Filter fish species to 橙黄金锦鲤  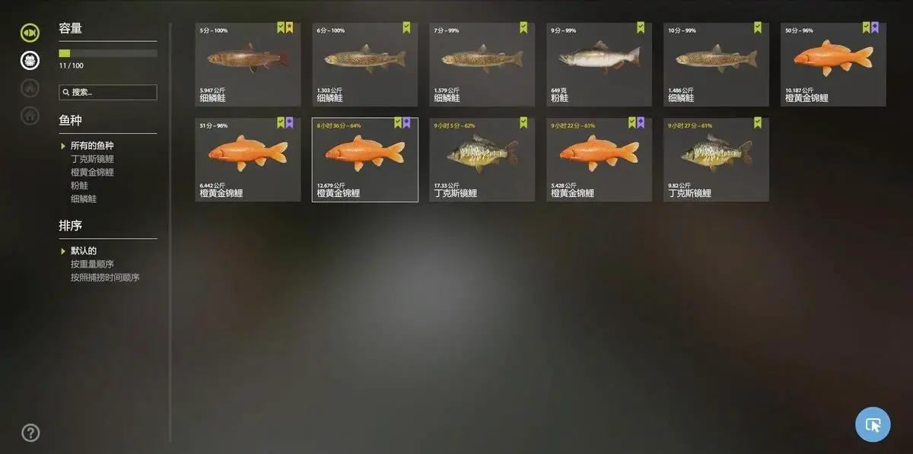click(x=92, y=172)
